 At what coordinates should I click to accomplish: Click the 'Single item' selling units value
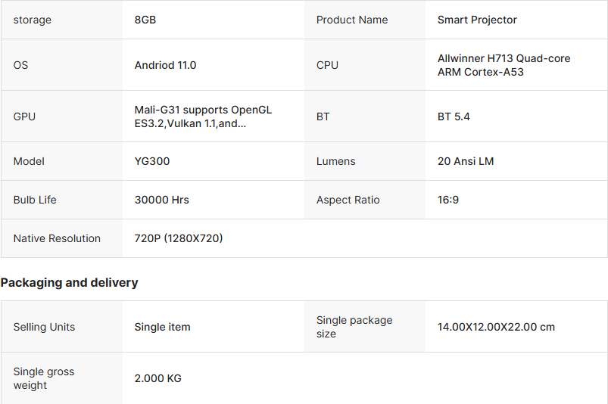[x=162, y=327]
